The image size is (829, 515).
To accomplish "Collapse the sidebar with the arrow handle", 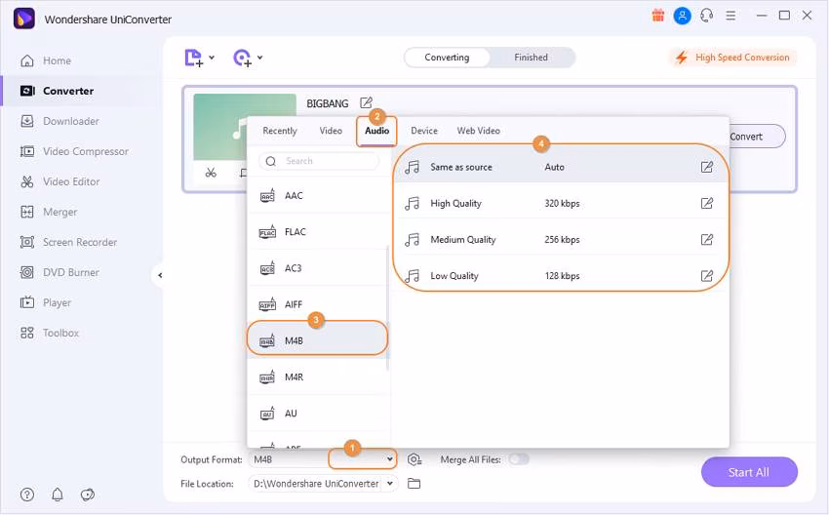I will 160,275.
